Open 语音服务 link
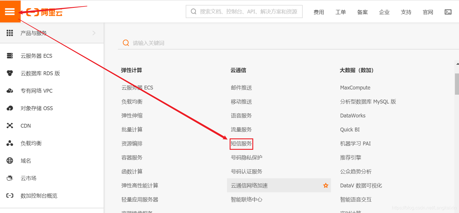This screenshot has width=459, height=213. click(241, 116)
